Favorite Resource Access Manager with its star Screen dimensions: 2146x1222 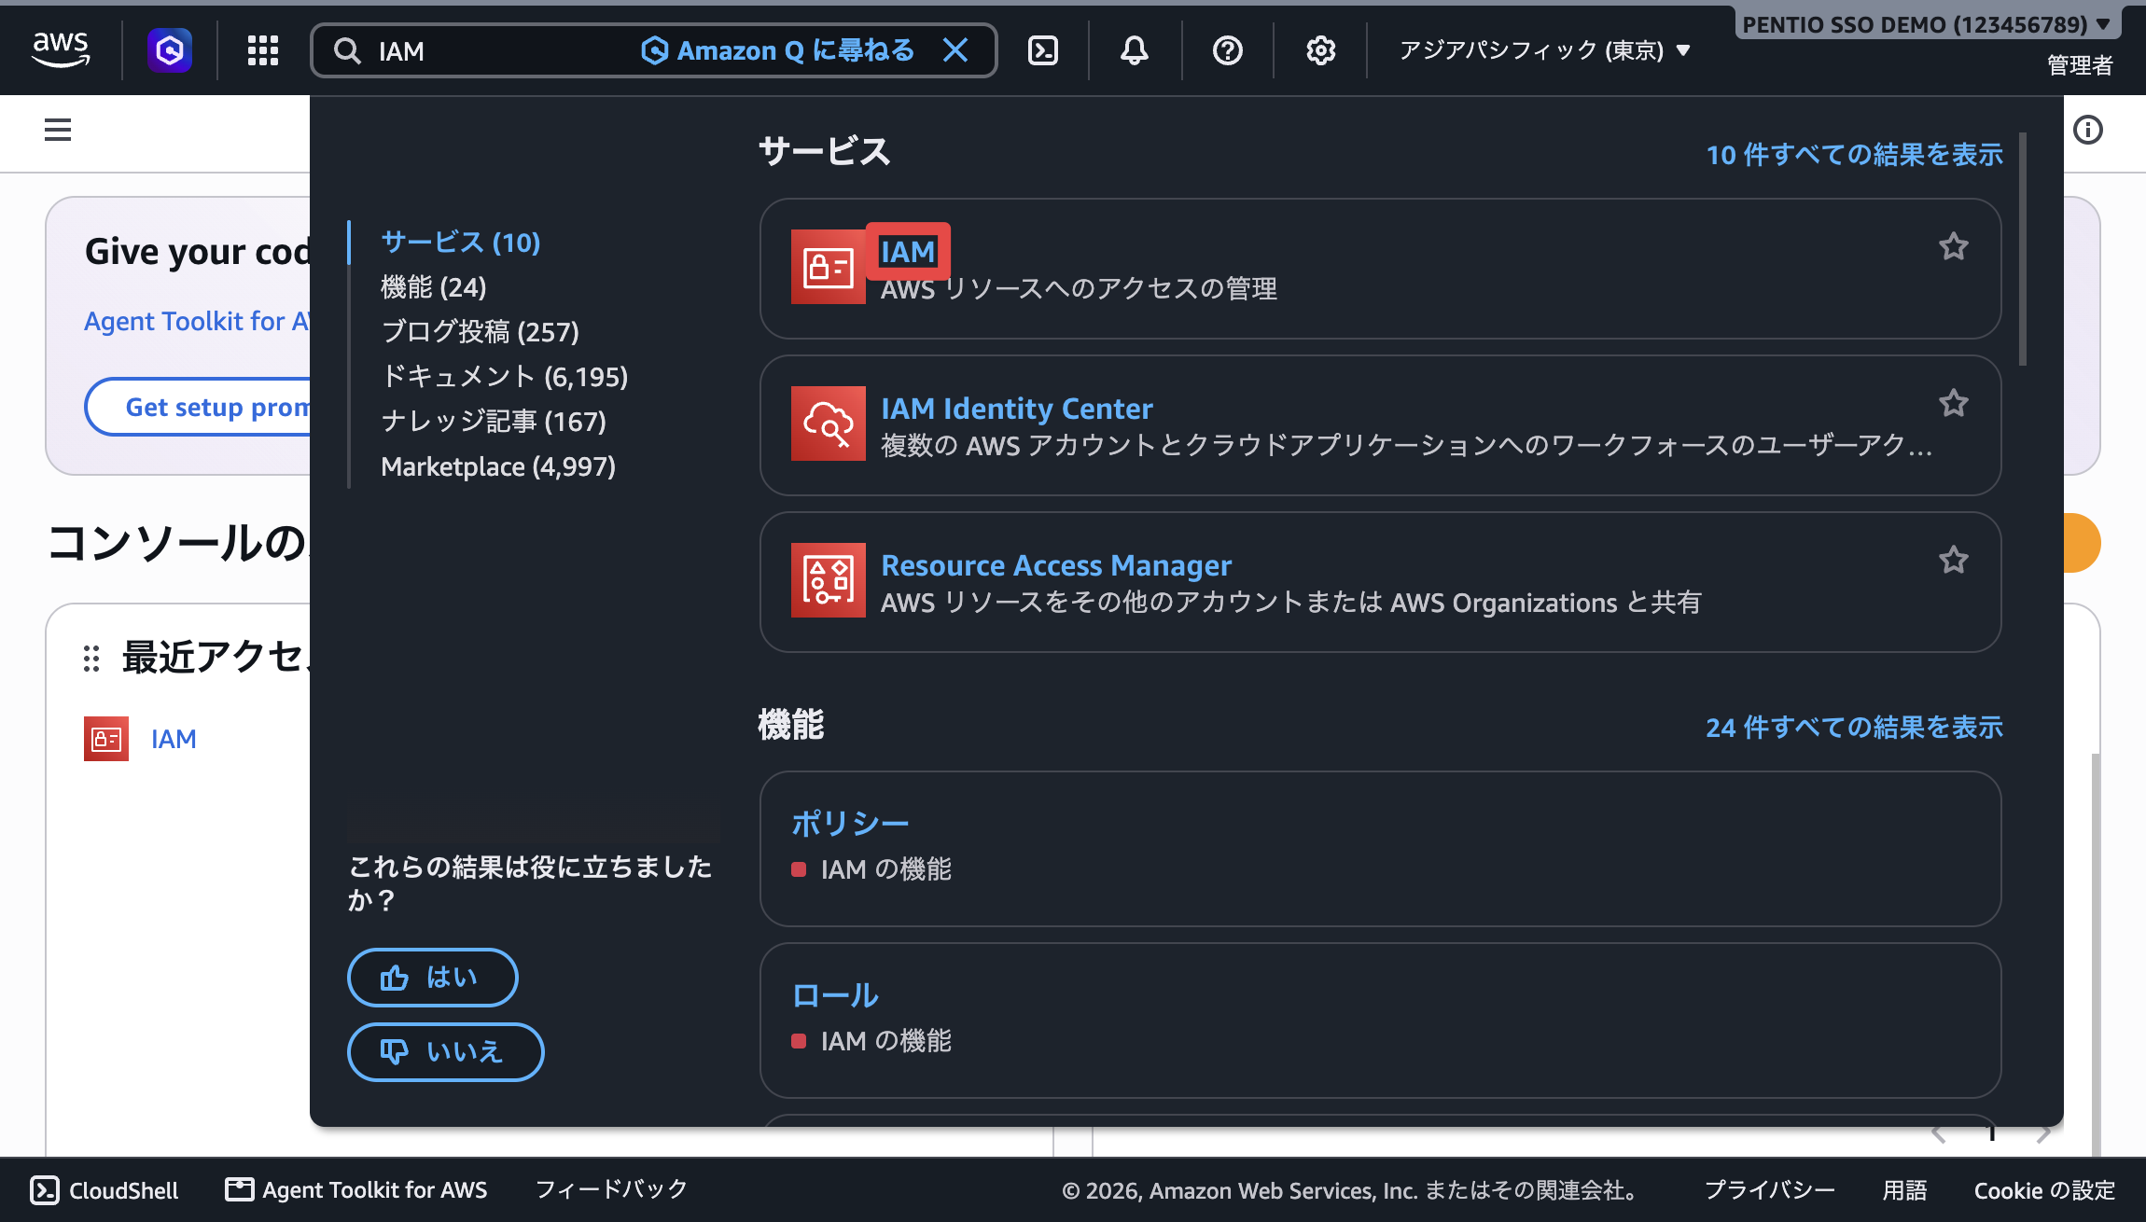[1954, 560]
